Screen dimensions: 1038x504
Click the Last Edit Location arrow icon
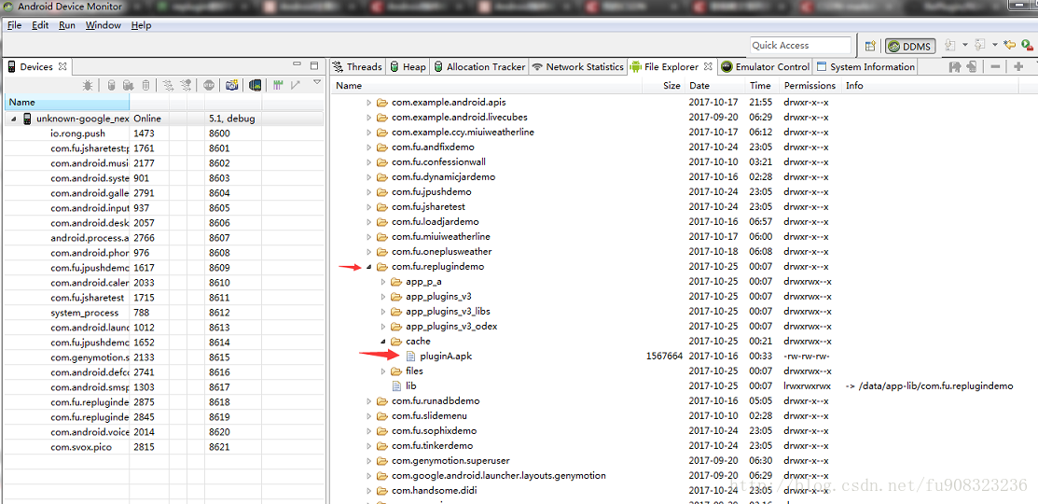coord(1009,45)
